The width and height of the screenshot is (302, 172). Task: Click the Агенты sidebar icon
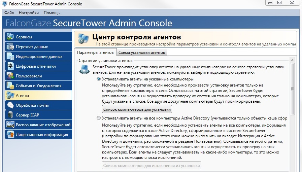[10, 95]
